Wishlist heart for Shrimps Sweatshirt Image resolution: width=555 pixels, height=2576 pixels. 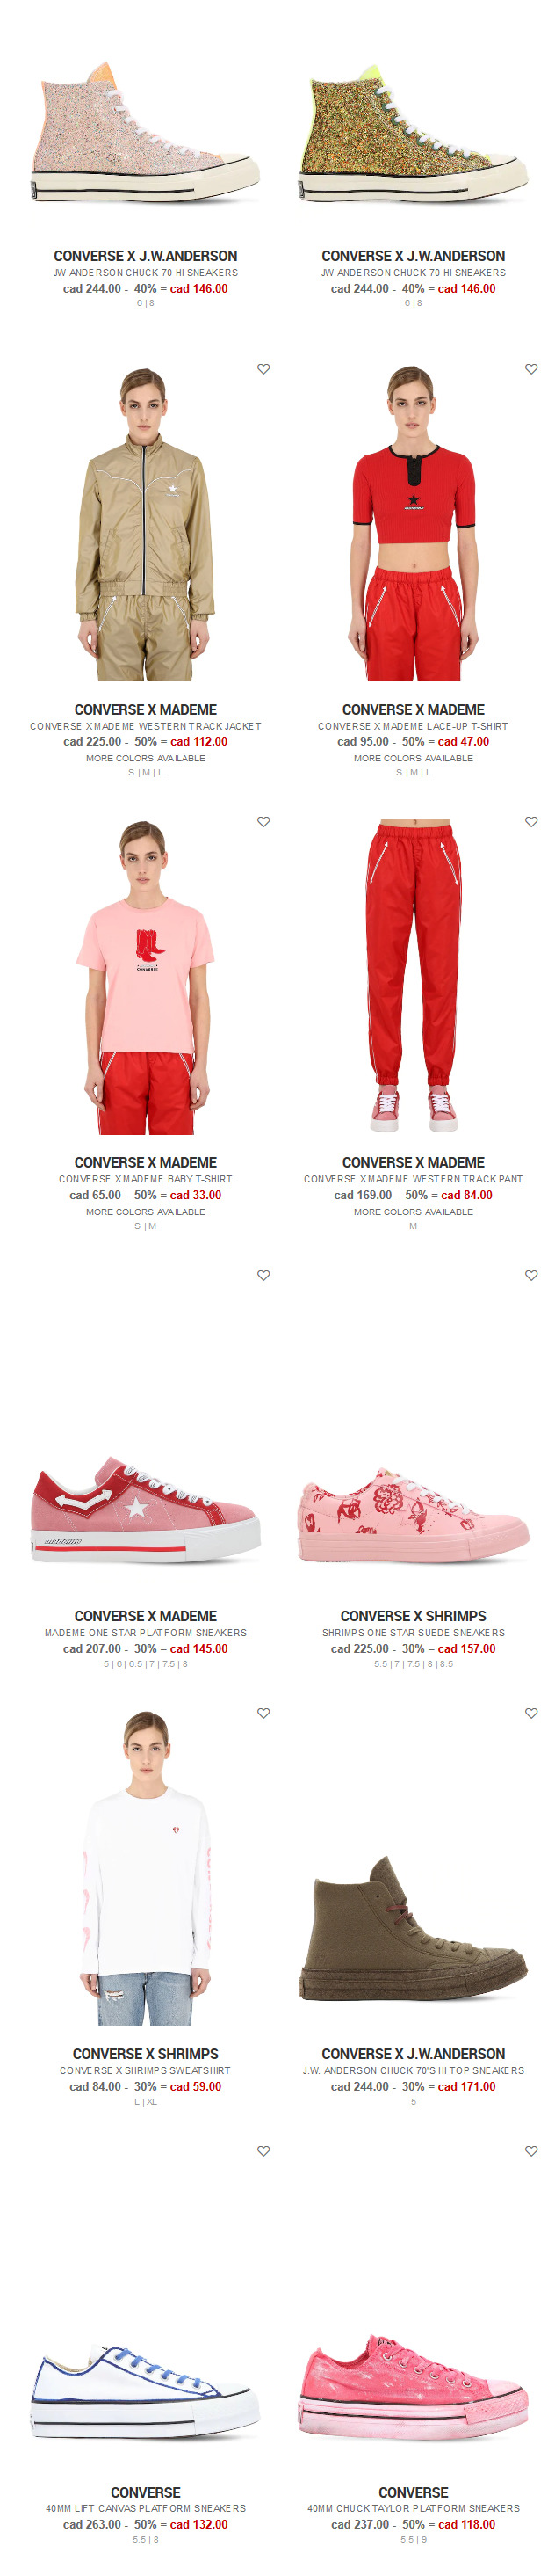click(x=263, y=1713)
